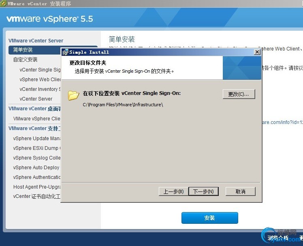Screen dimensions: 303x246
Task: Click the blue 安装 button
Action: tap(210, 218)
